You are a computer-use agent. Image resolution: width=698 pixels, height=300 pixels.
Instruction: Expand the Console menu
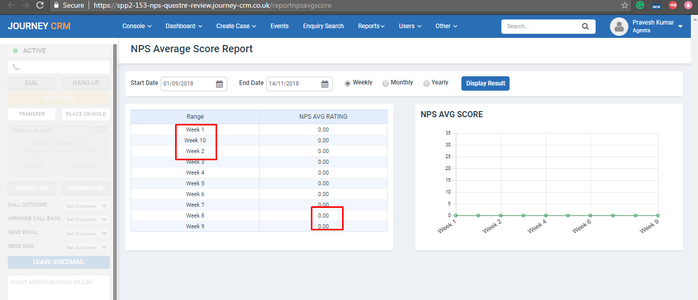point(137,26)
